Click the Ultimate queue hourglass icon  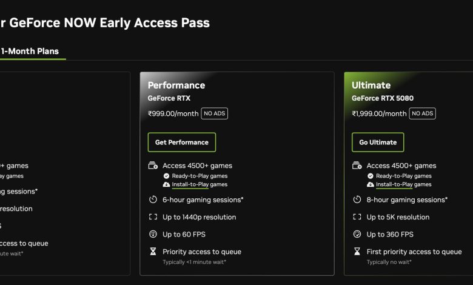(x=357, y=251)
